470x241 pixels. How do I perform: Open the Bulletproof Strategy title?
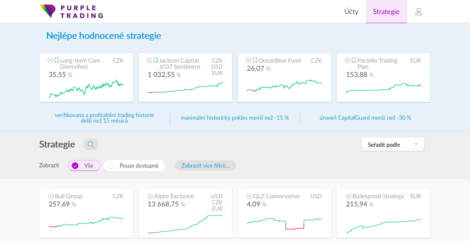378,196
